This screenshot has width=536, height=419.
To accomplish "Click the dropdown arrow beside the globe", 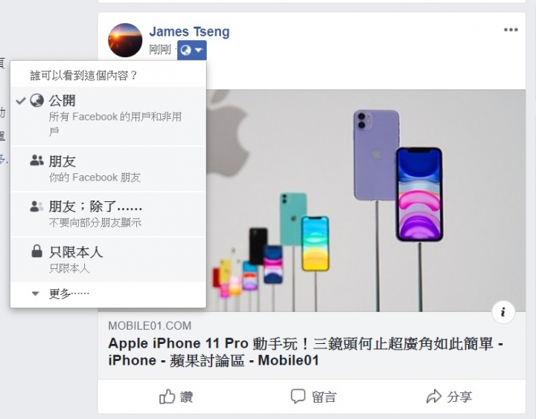I will click(x=199, y=51).
